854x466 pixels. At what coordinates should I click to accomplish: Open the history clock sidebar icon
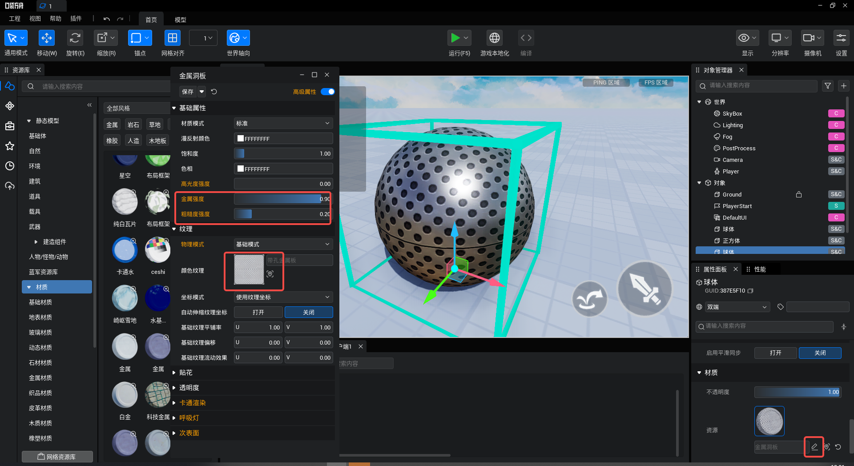[10, 166]
